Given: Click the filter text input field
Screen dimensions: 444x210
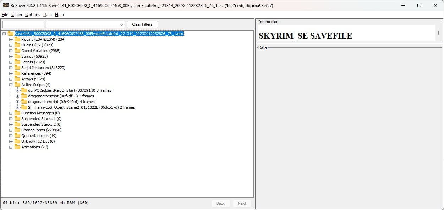Looking at the screenshot, I should (23, 24).
